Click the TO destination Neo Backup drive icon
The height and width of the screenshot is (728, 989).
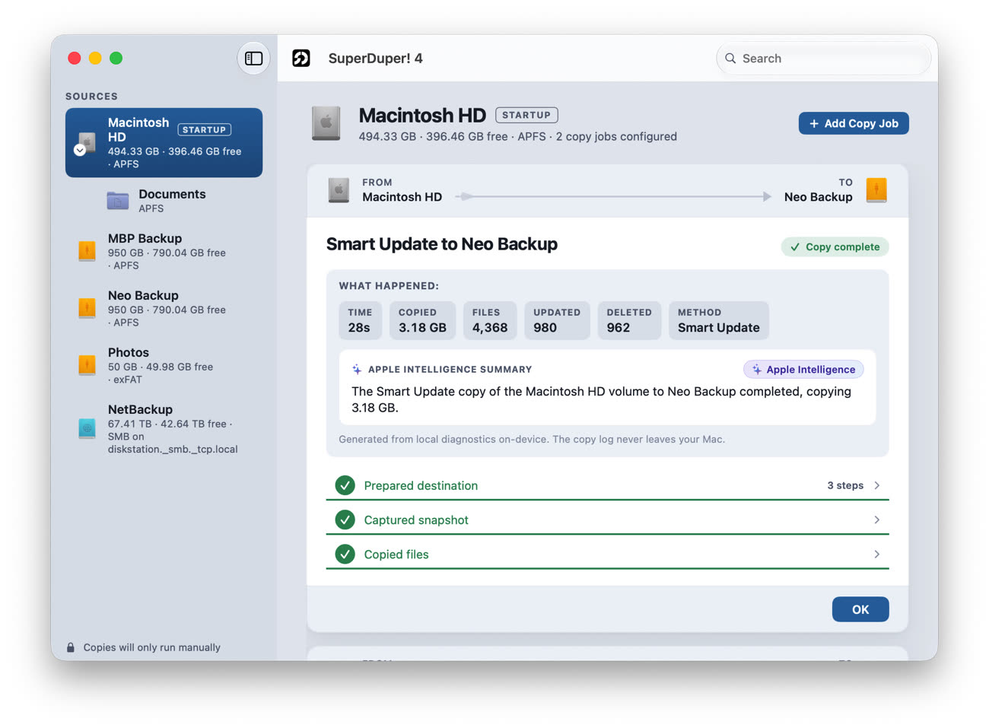point(876,190)
